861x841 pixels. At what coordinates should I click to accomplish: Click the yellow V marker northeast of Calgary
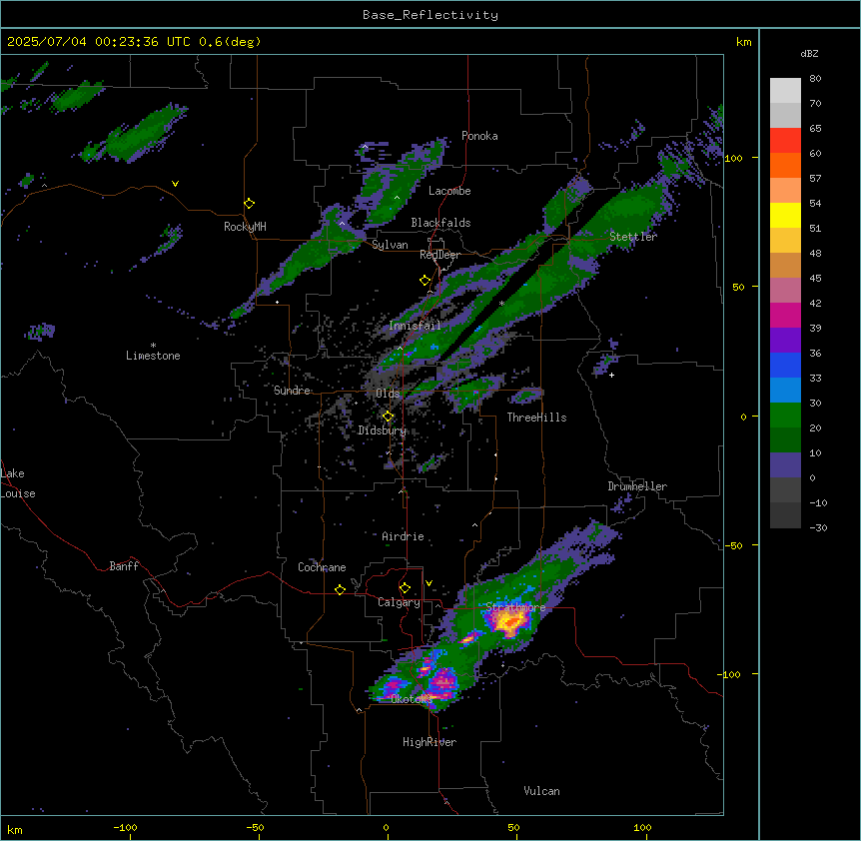[x=429, y=583]
